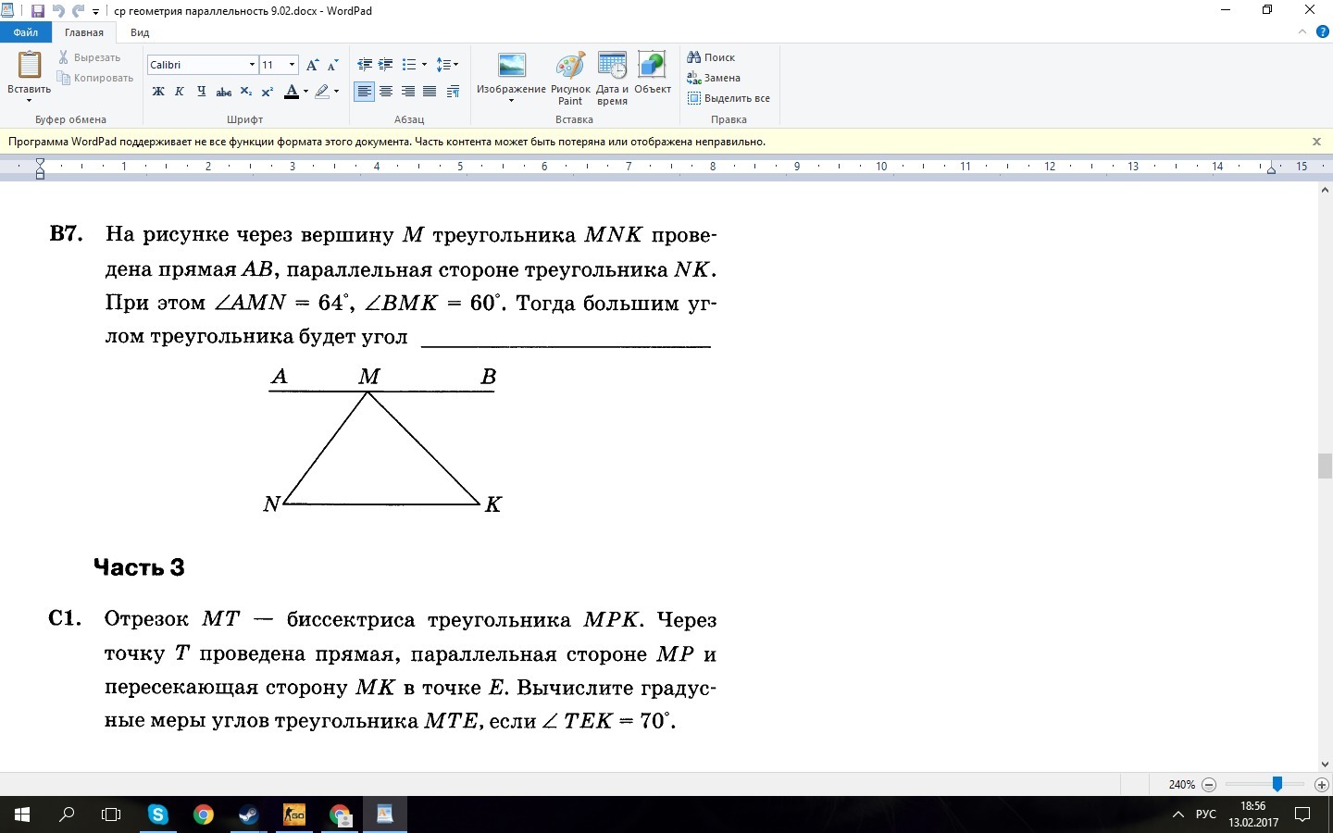Open the Файл menu
The image size is (1333, 833).
[x=26, y=31]
